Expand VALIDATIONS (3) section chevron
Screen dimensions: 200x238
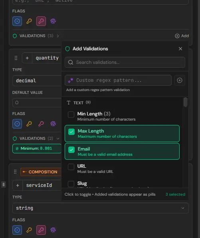(58, 36)
